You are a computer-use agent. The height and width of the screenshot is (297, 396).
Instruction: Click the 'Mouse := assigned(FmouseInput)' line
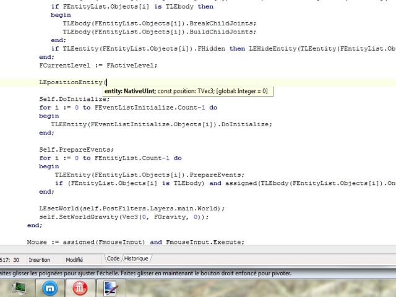pos(136,242)
